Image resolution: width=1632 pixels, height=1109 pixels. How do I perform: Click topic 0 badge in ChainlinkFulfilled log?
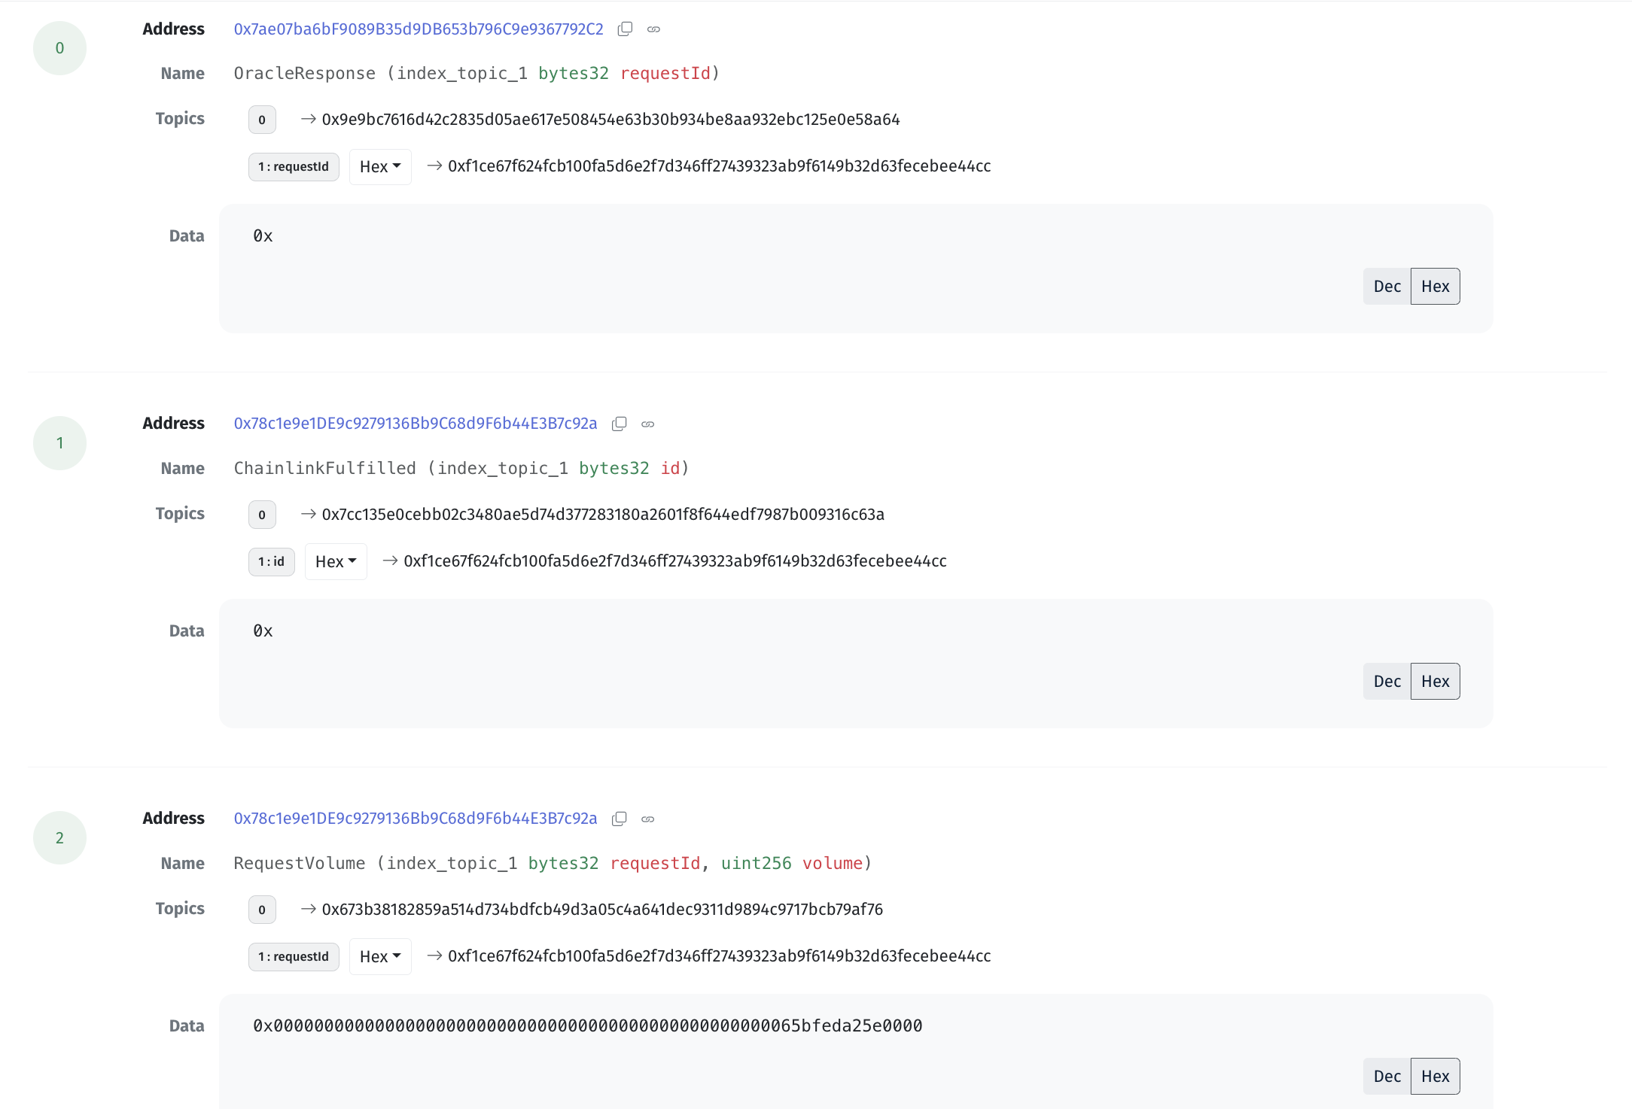tap(262, 515)
